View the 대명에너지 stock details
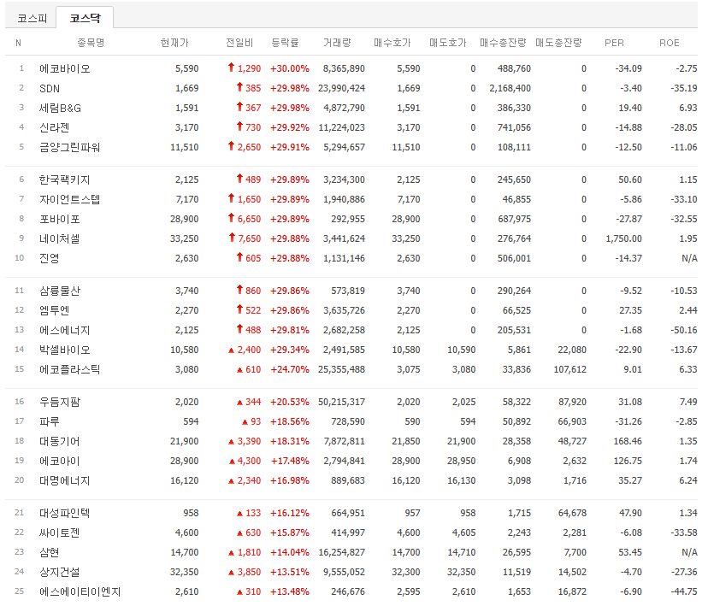The width and height of the screenshot is (714, 606). [65, 480]
